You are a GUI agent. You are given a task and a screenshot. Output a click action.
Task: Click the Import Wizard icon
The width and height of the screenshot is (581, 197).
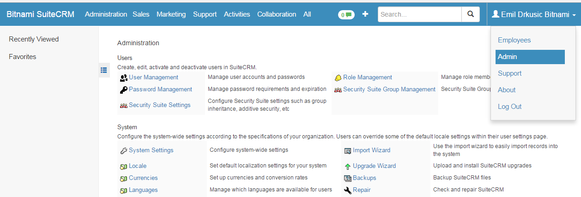tap(348, 150)
